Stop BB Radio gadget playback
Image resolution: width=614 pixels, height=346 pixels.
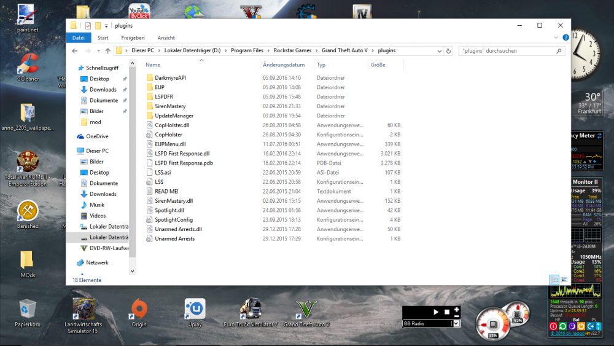click(447, 312)
